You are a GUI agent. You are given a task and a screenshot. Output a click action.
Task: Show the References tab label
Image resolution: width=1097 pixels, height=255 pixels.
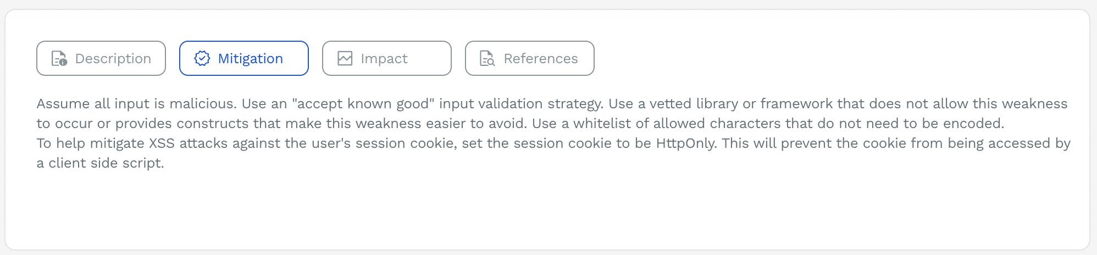click(x=540, y=58)
